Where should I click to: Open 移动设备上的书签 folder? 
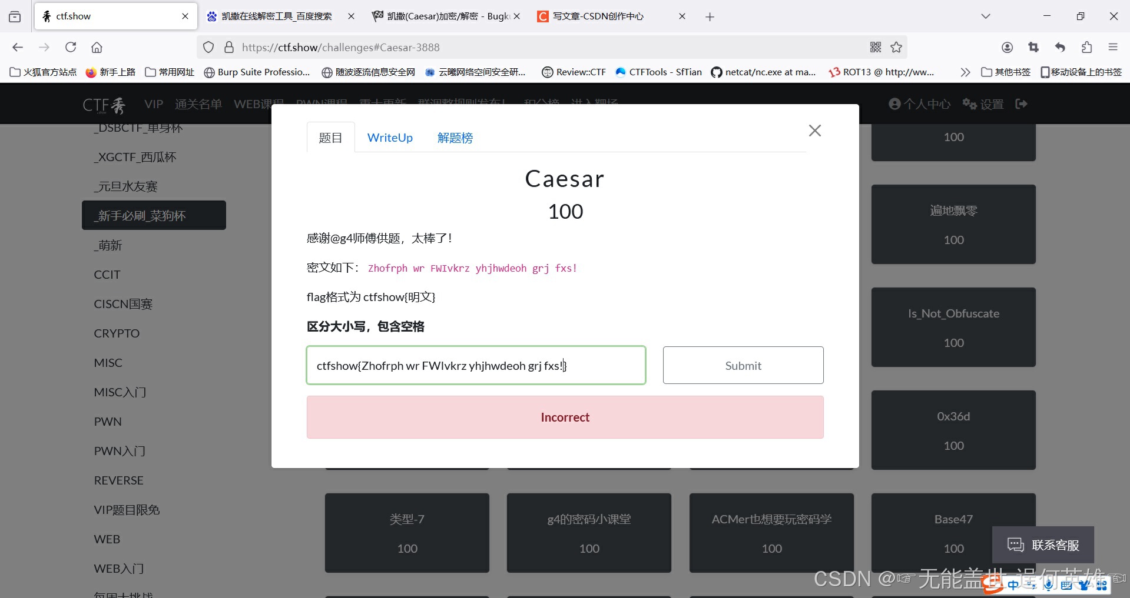(1081, 72)
